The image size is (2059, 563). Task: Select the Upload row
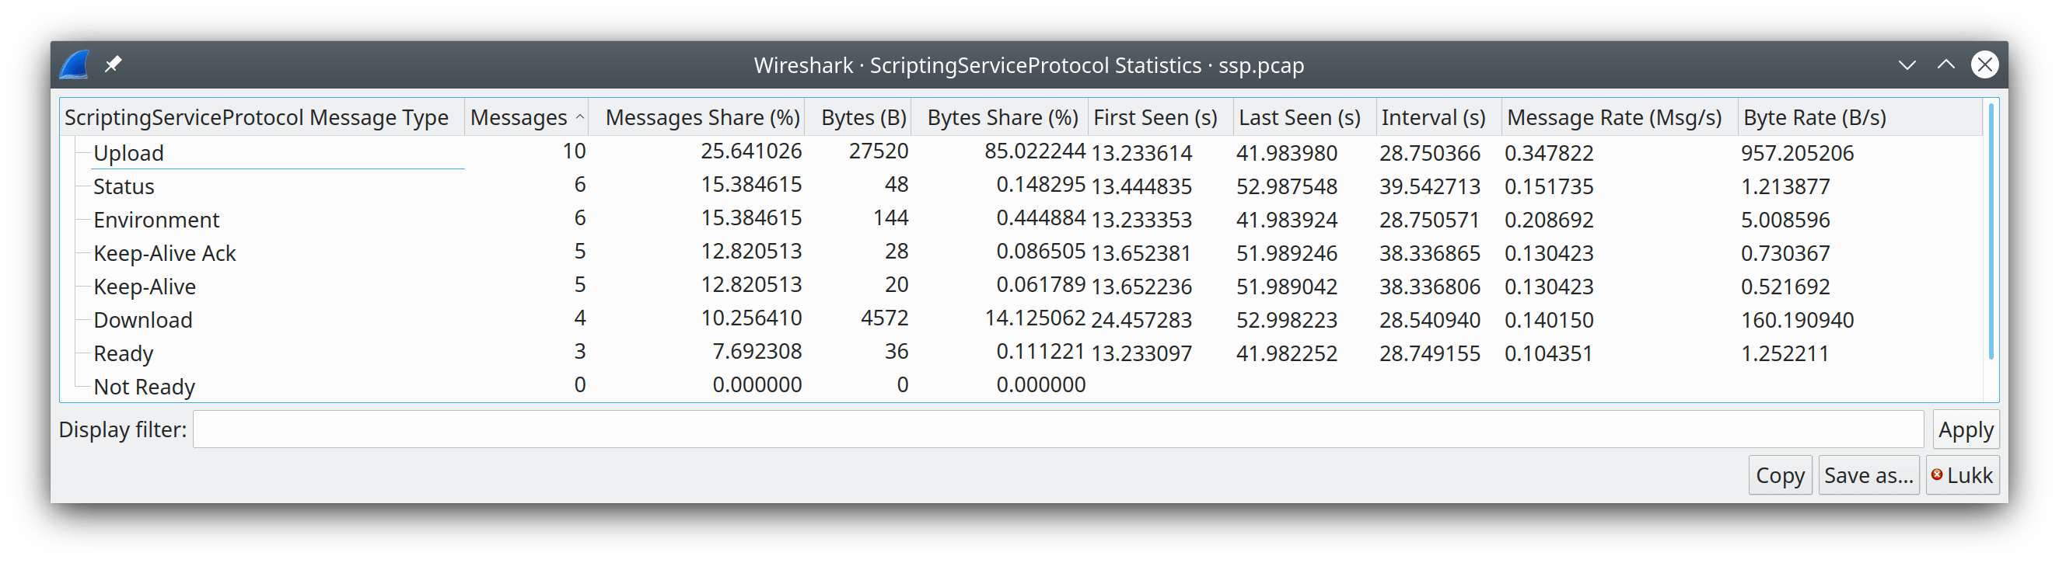click(129, 153)
